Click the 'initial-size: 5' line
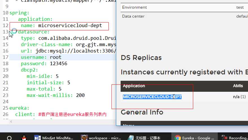This screenshot has height=140, width=248. [x=48, y=83]
